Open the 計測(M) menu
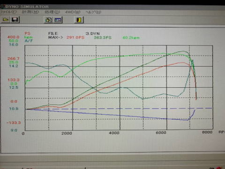 click(30, 12)
